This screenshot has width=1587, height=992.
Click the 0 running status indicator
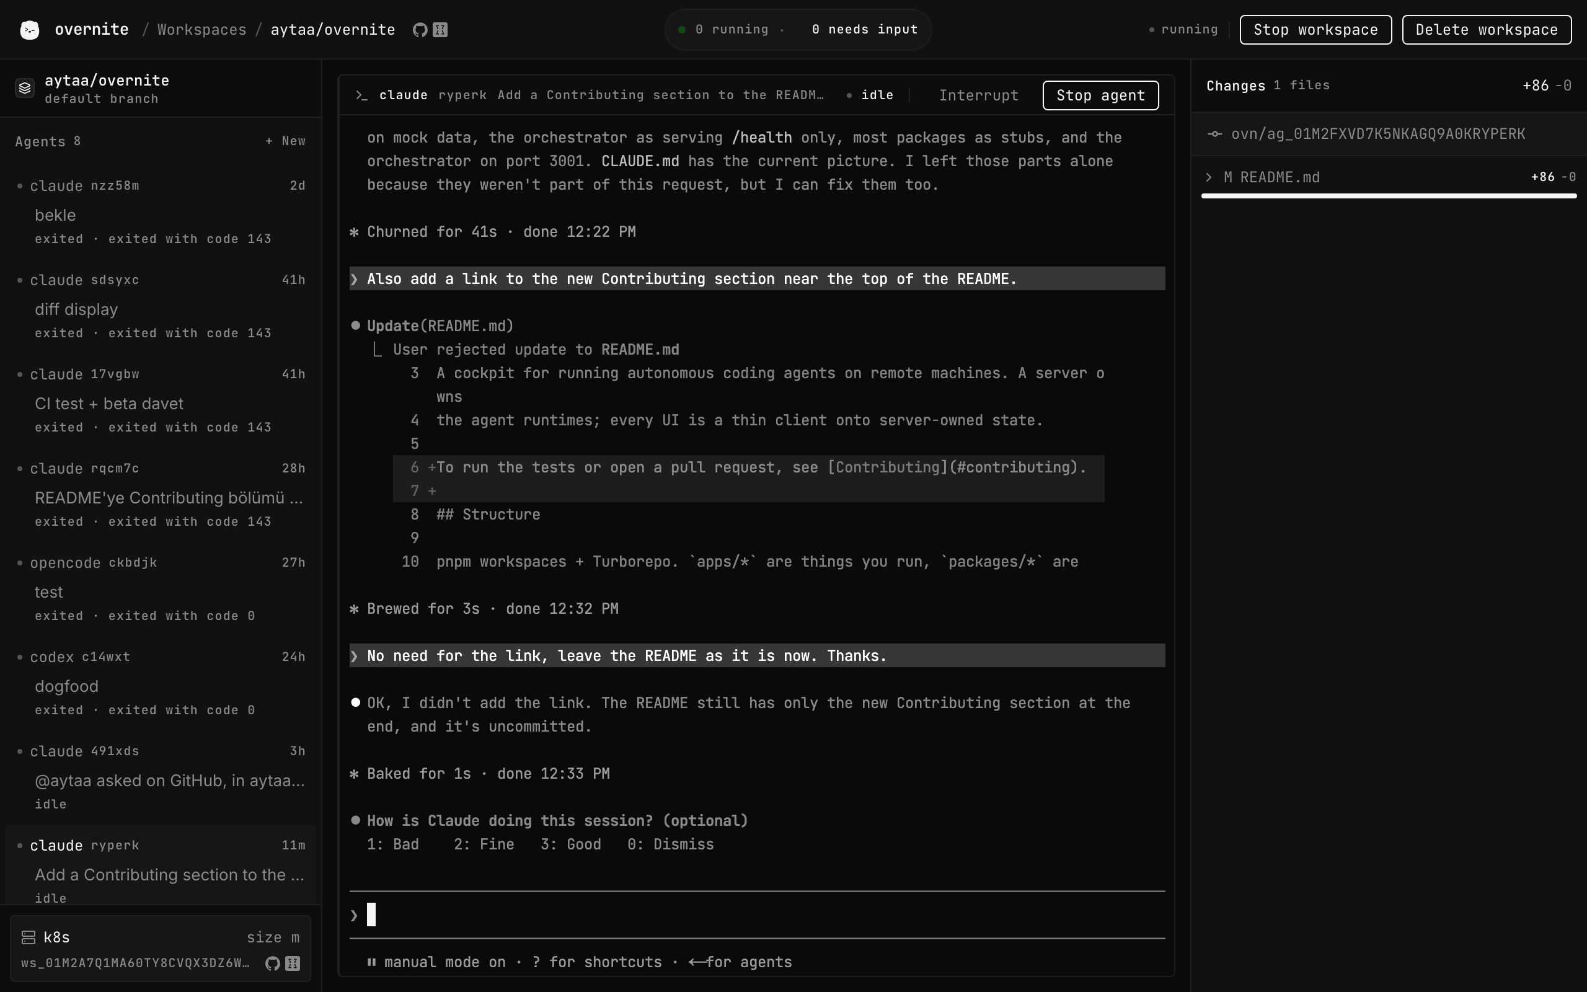(723, 30)
